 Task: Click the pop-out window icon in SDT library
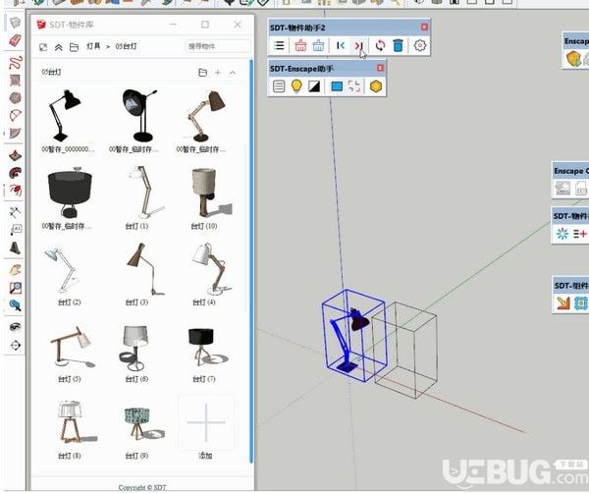point(43,47)
